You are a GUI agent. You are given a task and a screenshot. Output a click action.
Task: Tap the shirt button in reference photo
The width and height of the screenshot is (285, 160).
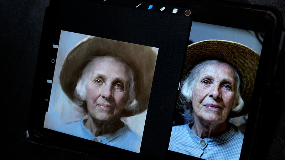(x=202, y=143)
